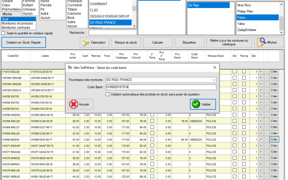Select Philipp Plein in the brand list
The height and width of the screenshot is (180, 288).
257,11
